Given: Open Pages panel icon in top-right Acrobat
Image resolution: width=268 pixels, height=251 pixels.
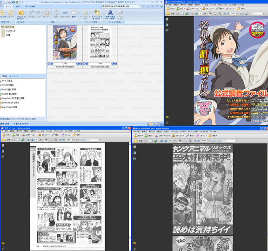Looking at the screenshot, I should point(167,19).
